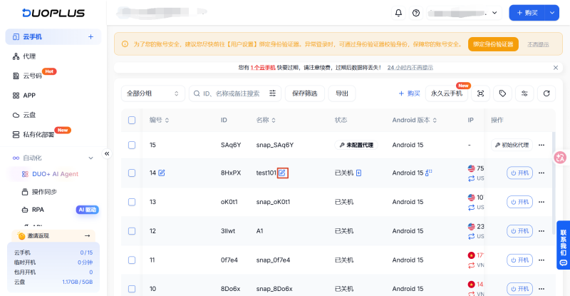Open the tag management icon

502,93
